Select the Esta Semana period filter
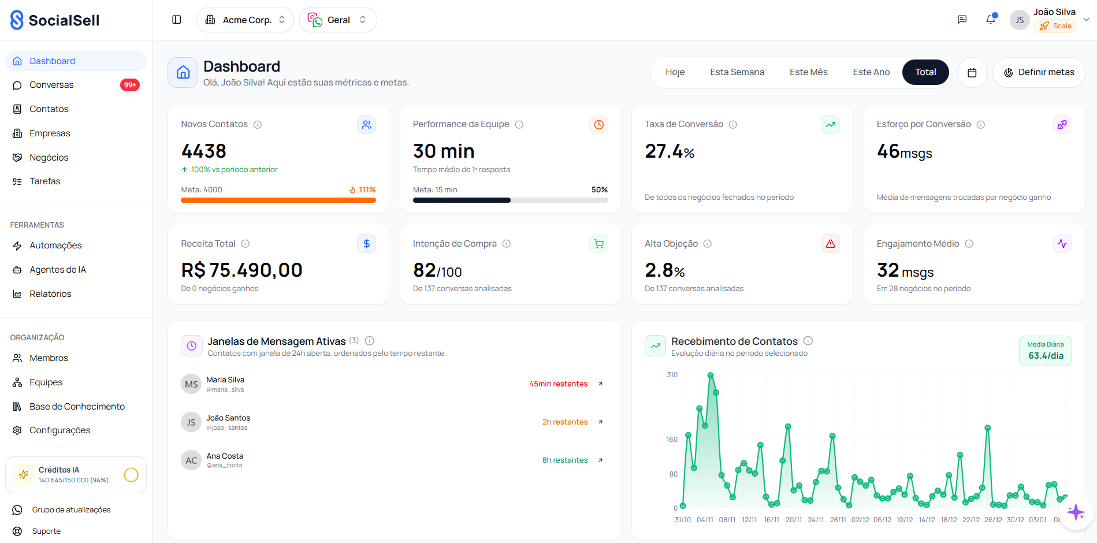This screenshot has height=543, width=1097. point(737,72)
